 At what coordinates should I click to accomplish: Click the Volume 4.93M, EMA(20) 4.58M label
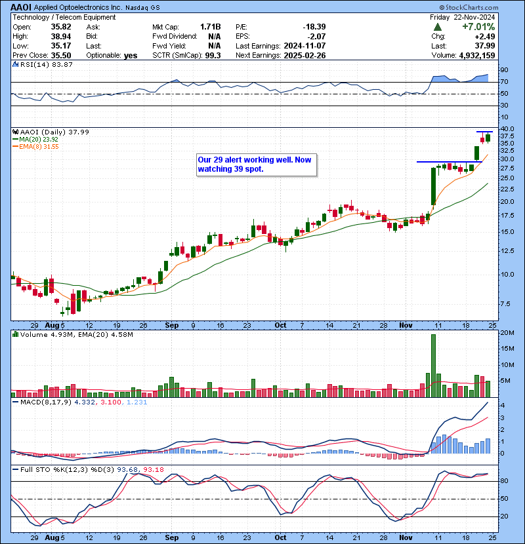pyautogui.click(x=76, y=334)
